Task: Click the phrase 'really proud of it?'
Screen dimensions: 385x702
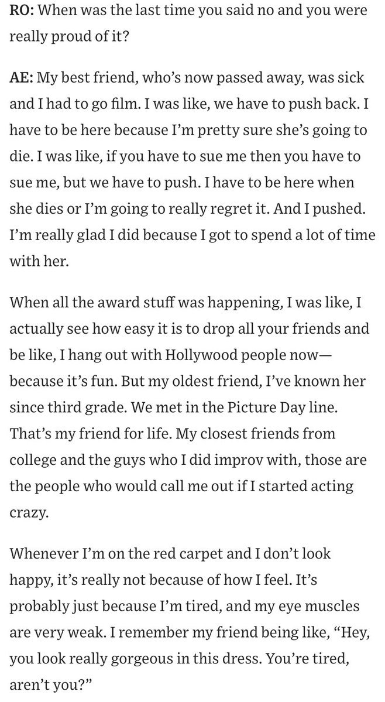Action: 69,36
